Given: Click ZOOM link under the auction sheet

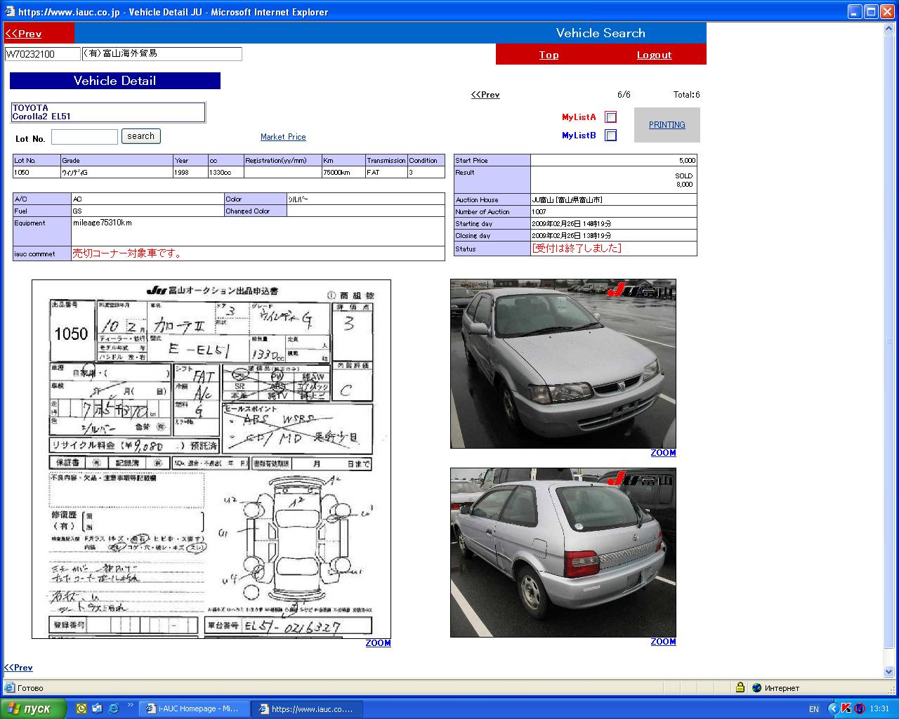Looking at the screenshot, I should 379,643.
